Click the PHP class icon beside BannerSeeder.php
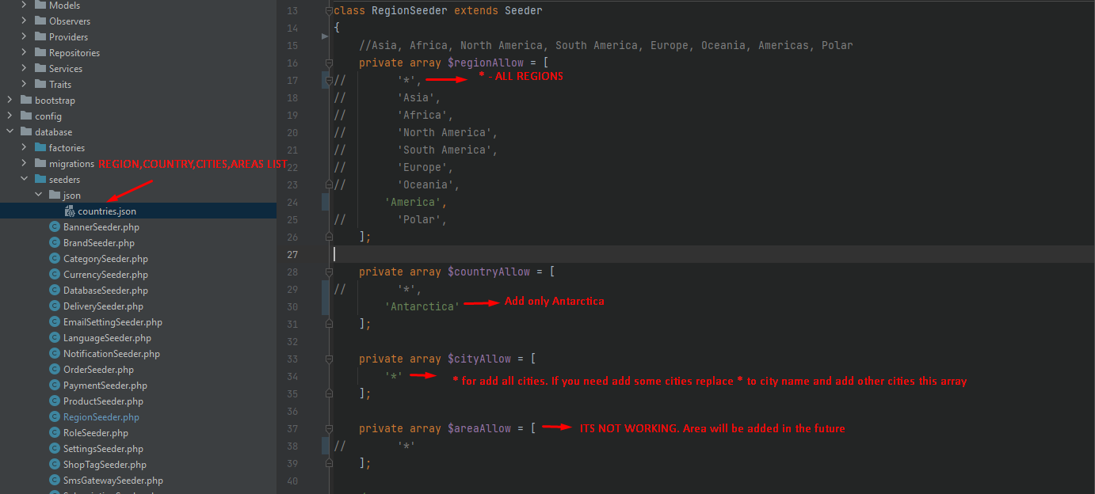 [55, 227]
